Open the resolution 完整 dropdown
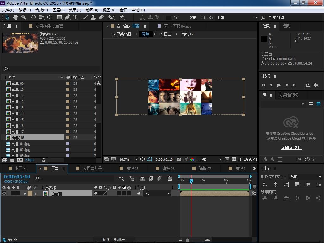 [x=221, y=159]
